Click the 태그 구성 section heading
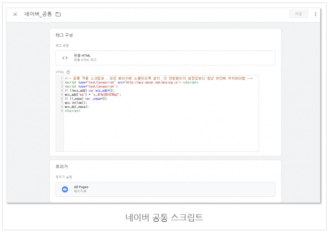 coord(64,35)
